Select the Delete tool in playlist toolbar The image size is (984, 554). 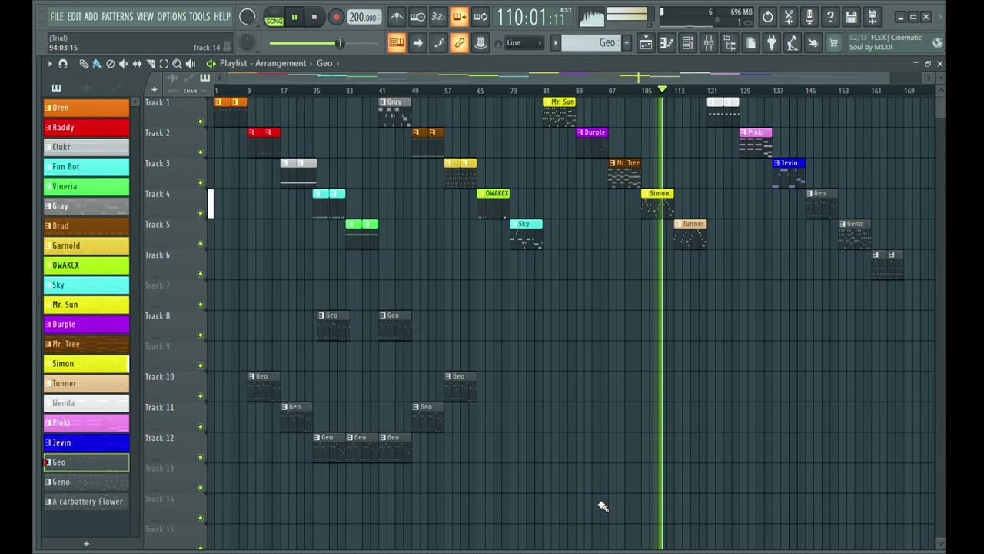click(x=110, y=64)
